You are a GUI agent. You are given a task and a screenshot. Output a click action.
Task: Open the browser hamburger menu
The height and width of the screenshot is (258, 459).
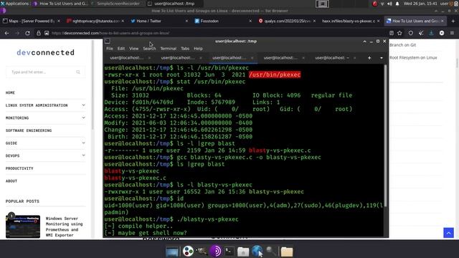452,33
